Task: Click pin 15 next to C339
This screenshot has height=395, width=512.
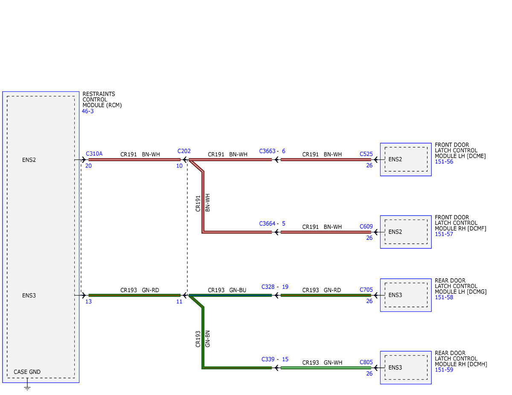Action: tap(285, 359)
